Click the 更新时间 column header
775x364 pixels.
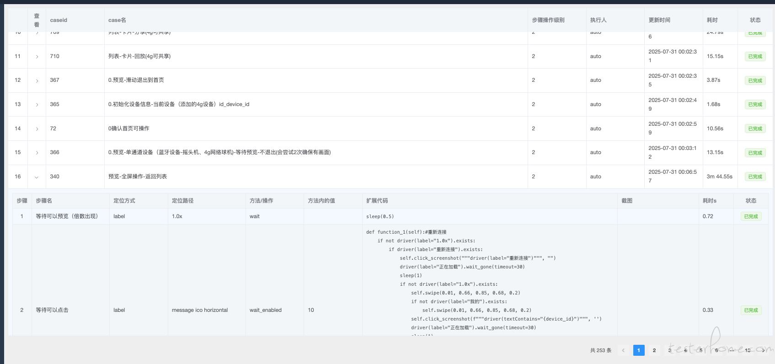[659, 20]
